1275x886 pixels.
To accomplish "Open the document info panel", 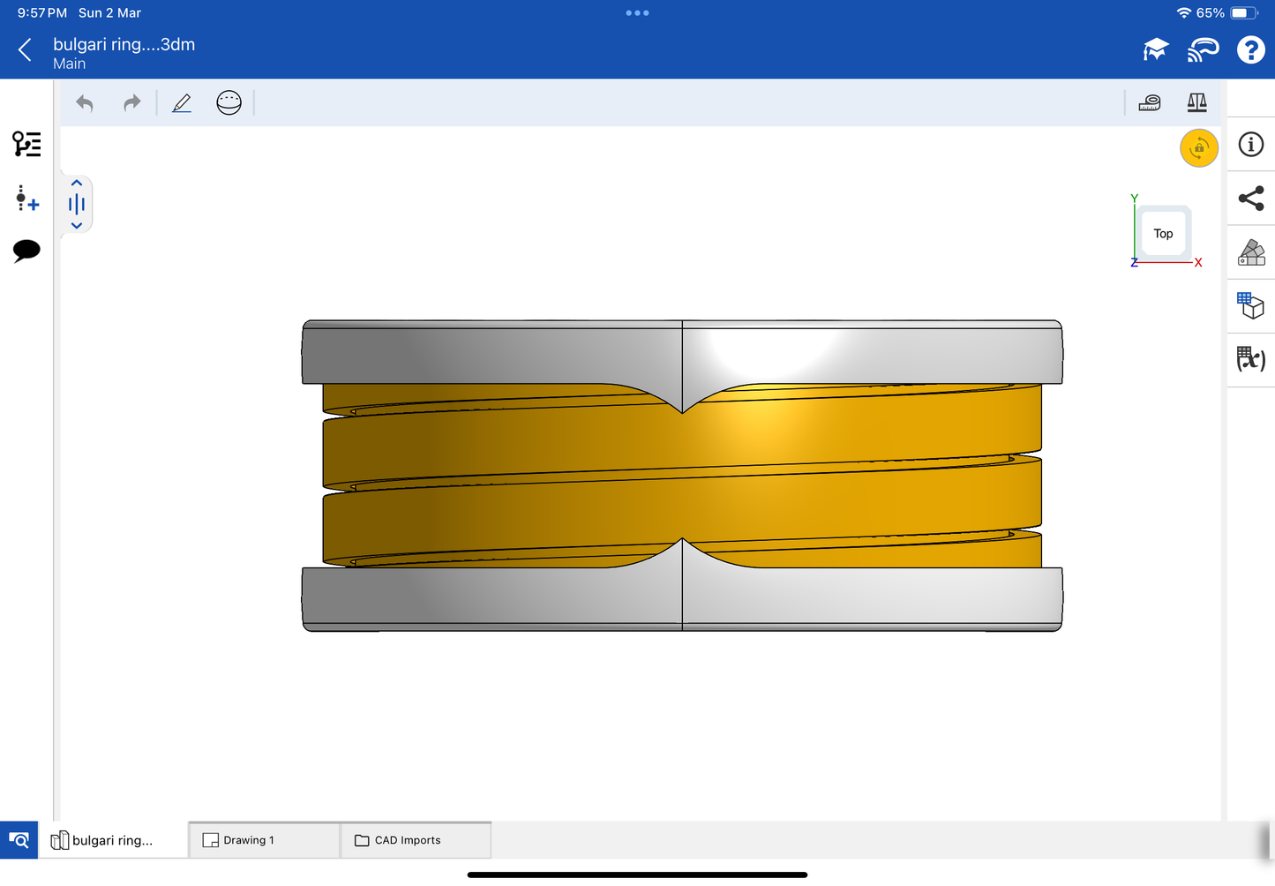I will 1250,145.
